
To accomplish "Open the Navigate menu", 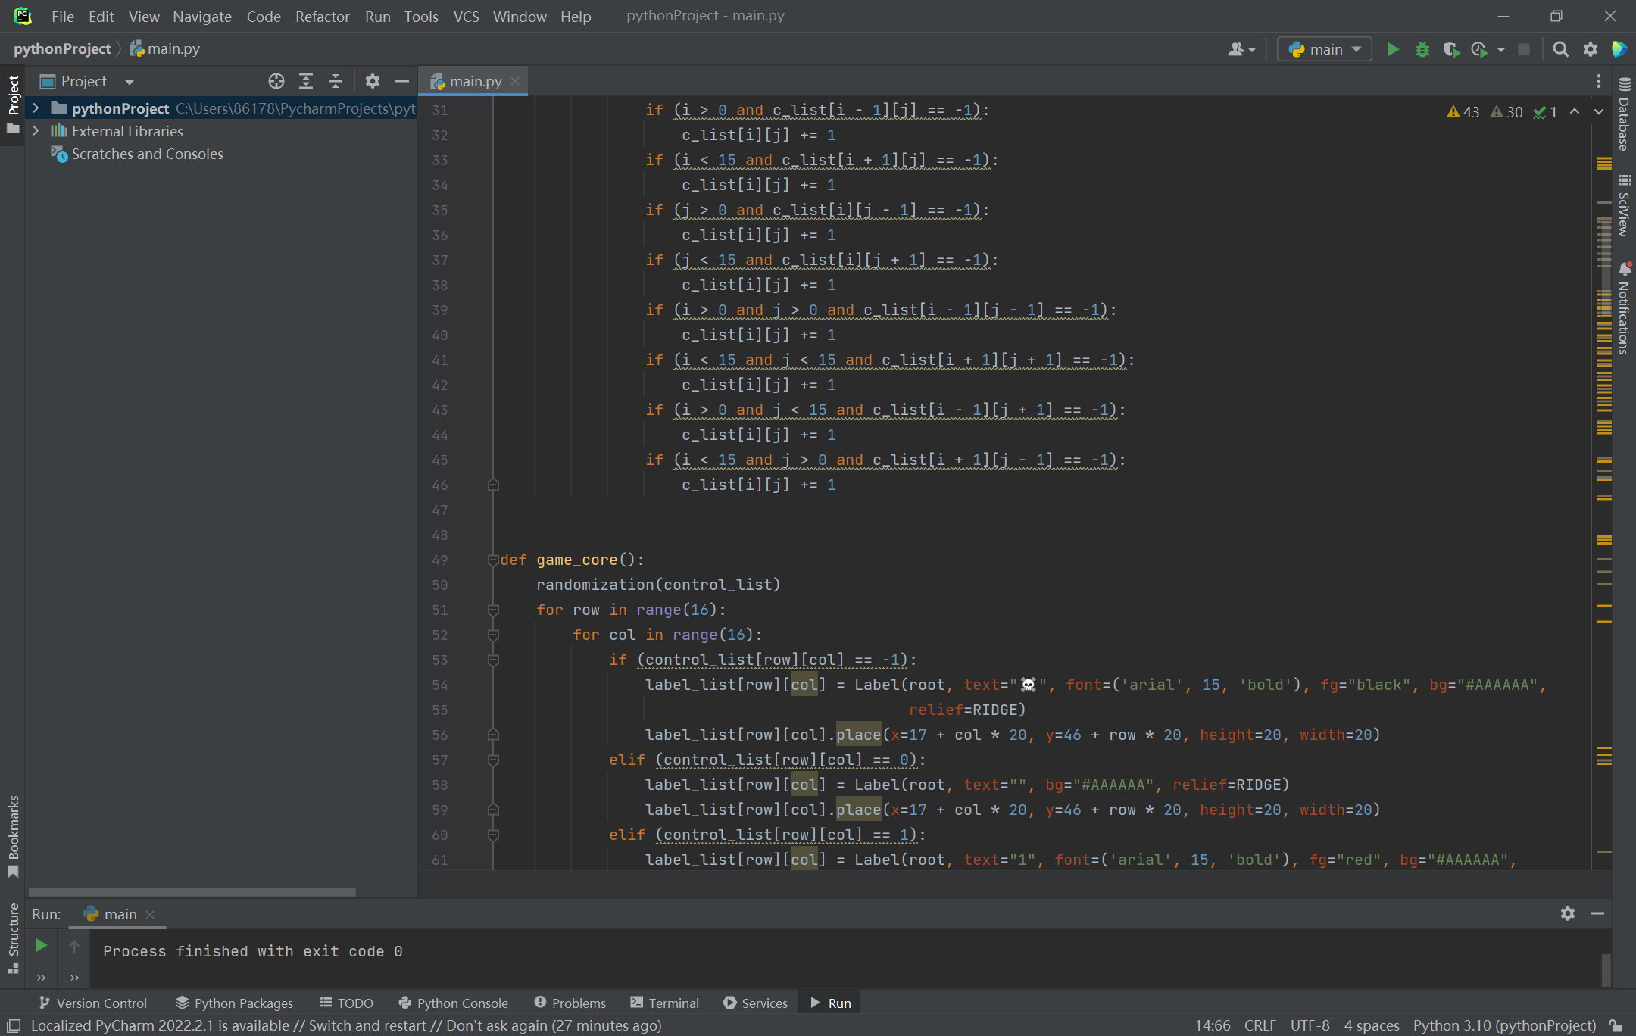I will [x=202, y=16].
